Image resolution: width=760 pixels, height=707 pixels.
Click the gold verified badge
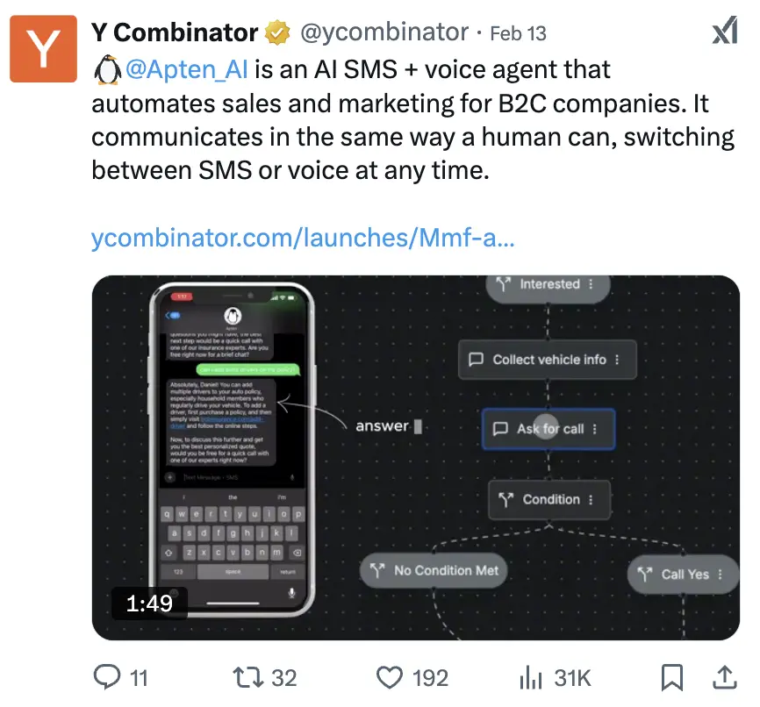(x=277, y=33)
